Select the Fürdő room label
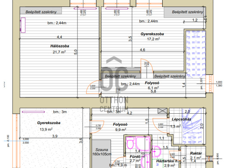Viewport: 228px width, 168px height. coord(135,157)
